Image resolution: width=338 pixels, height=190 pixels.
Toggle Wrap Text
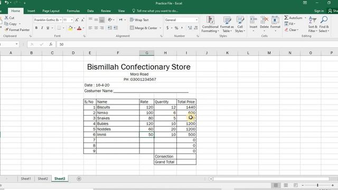coord(139,20)
